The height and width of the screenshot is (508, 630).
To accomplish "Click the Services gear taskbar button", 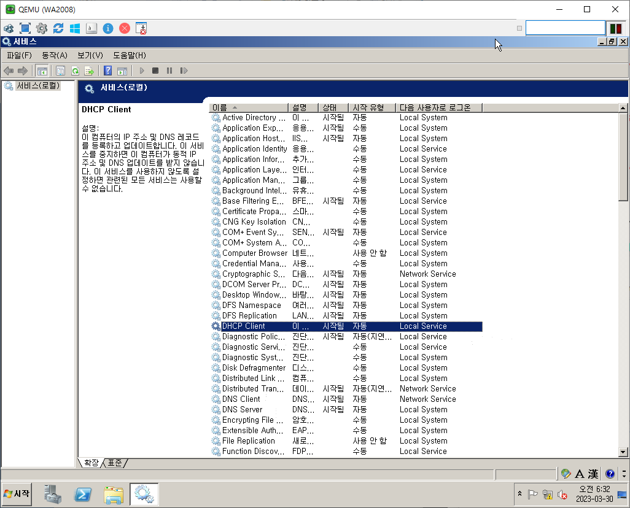I will [x=144, y=495].
